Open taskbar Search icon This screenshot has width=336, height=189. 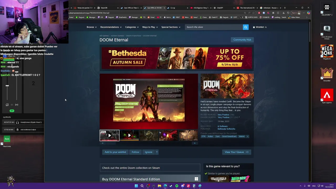pyautogui.click(x=142, y=186)
